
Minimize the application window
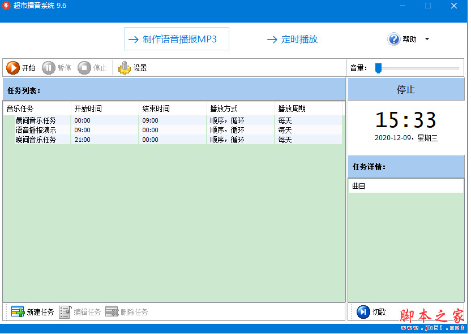pyautogui.click(x=403, y=6)
